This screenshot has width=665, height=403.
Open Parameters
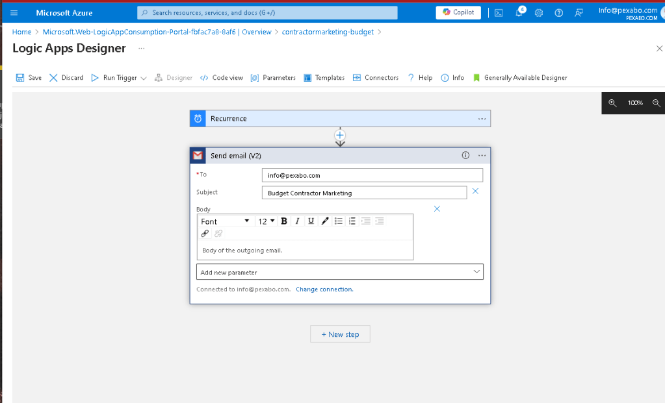pyautogui.click(x=273, y=78)
